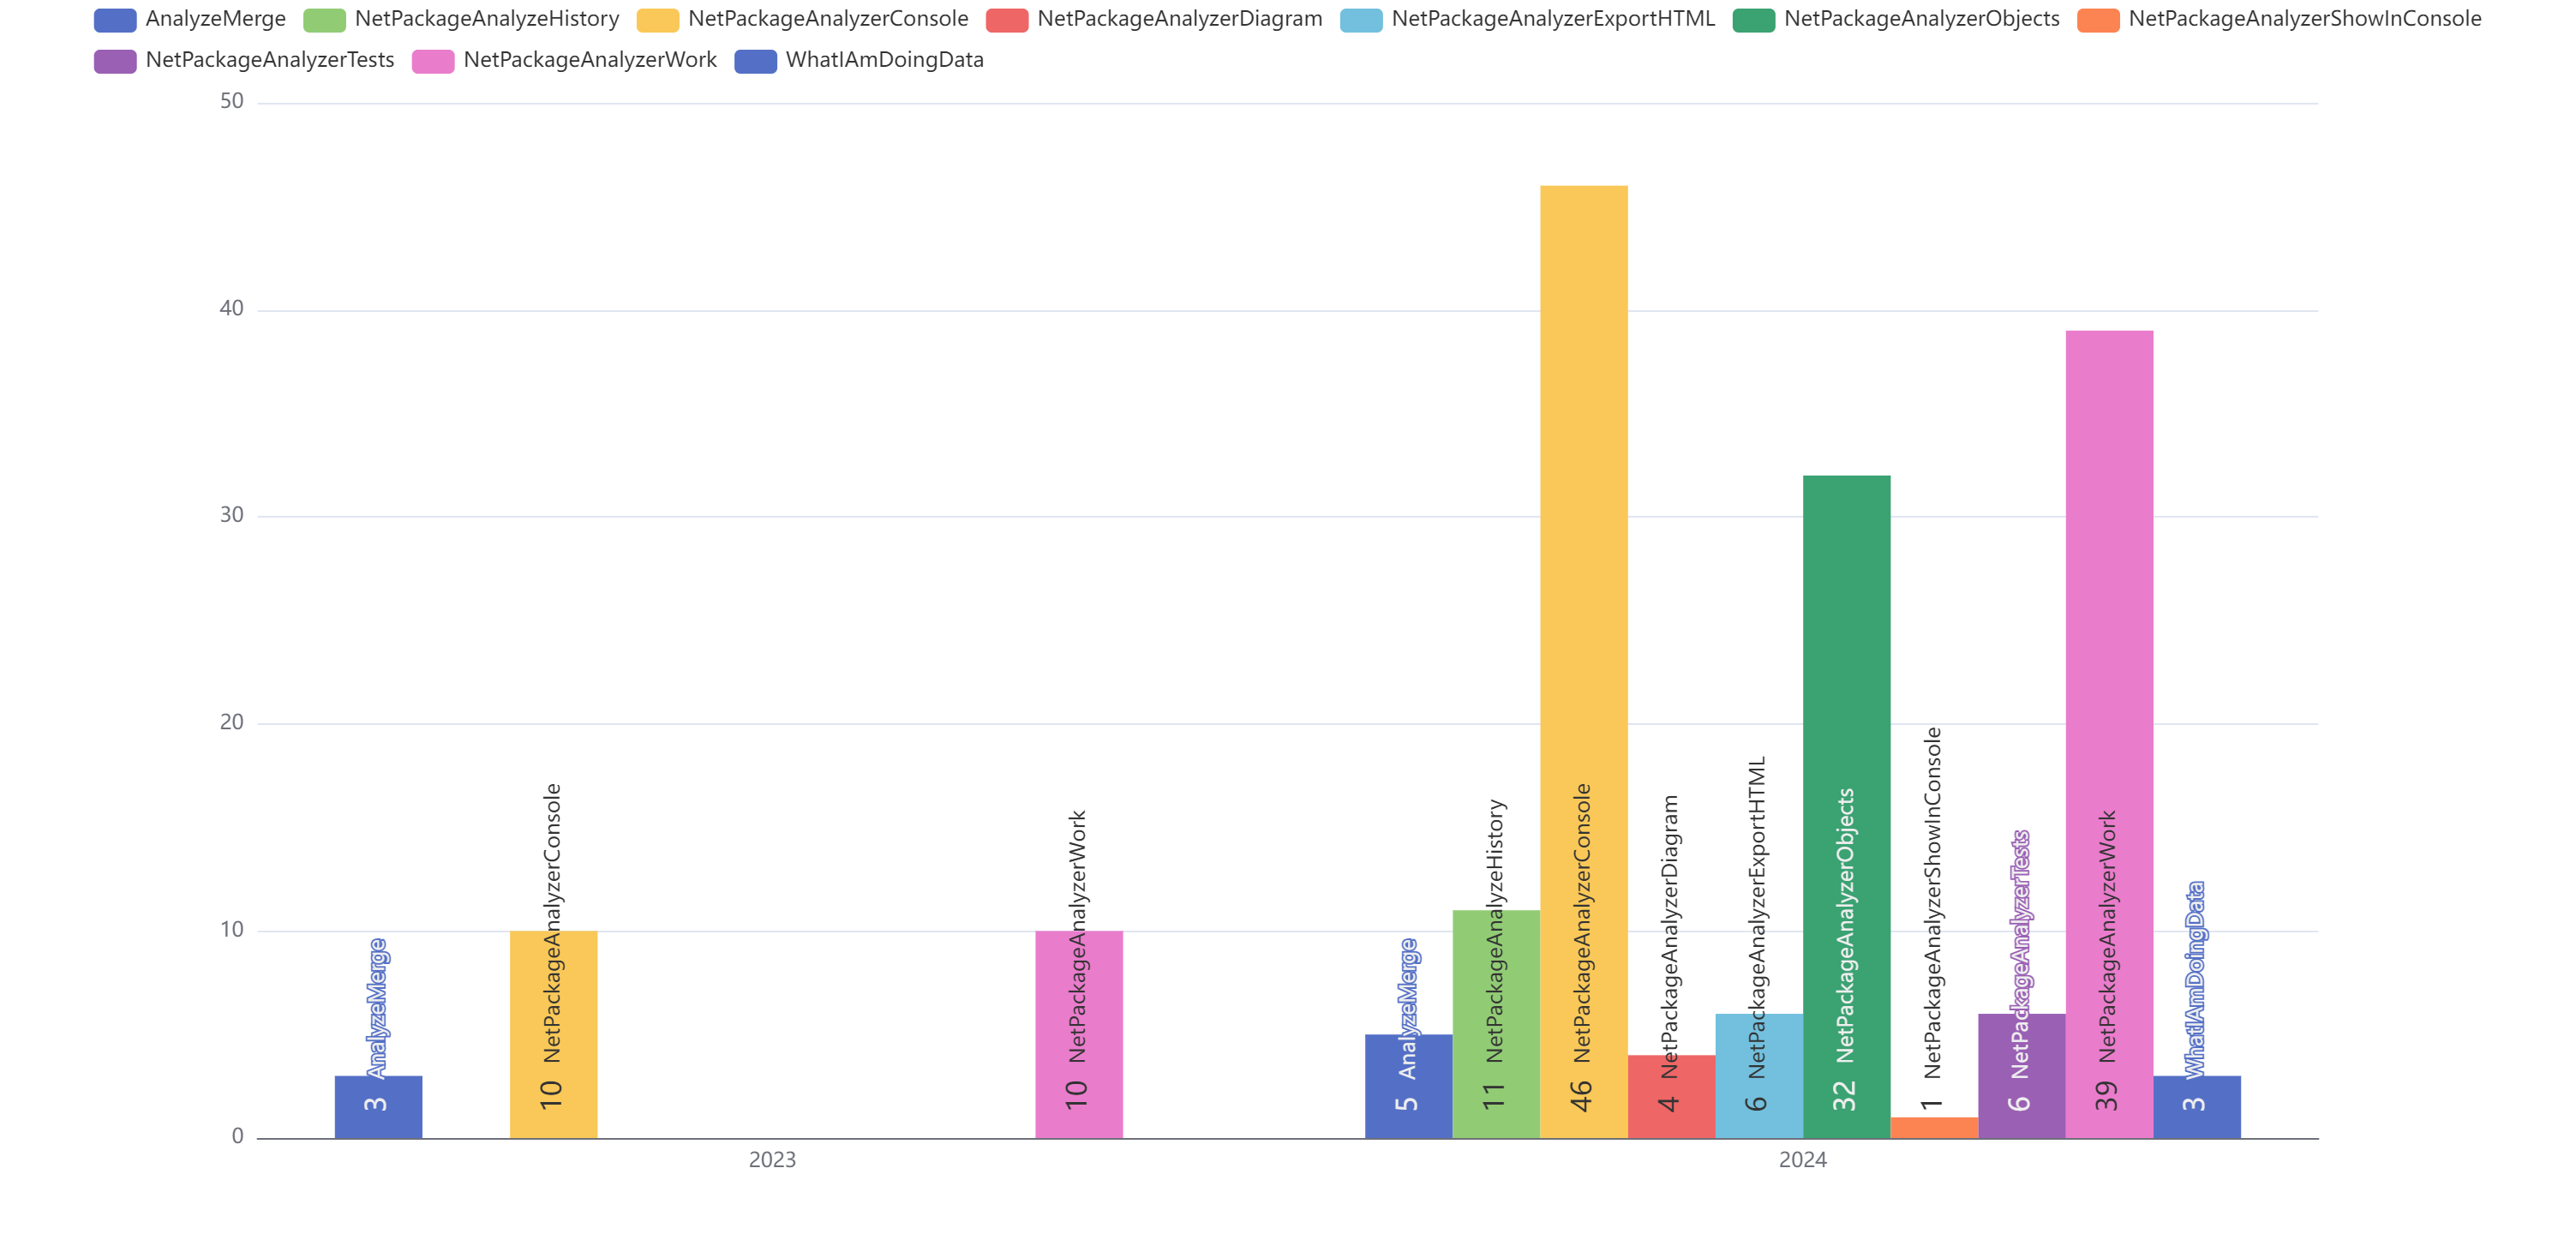The height and width of the screenshot is (1258, 2576).
Task: Click the 2023 NetPackageAnalyzerConsole bar
Action: pos(553,1035)
